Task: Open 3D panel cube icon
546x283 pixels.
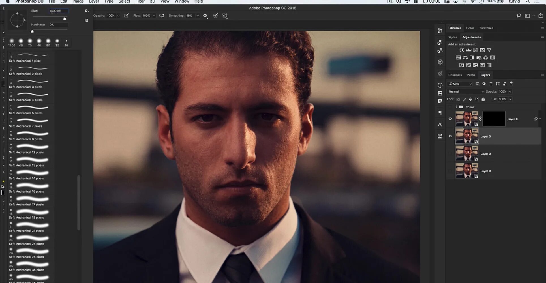Action: click(440, 62)
